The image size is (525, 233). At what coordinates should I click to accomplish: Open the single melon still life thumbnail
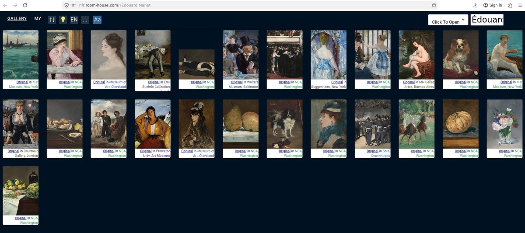point(461,124)
